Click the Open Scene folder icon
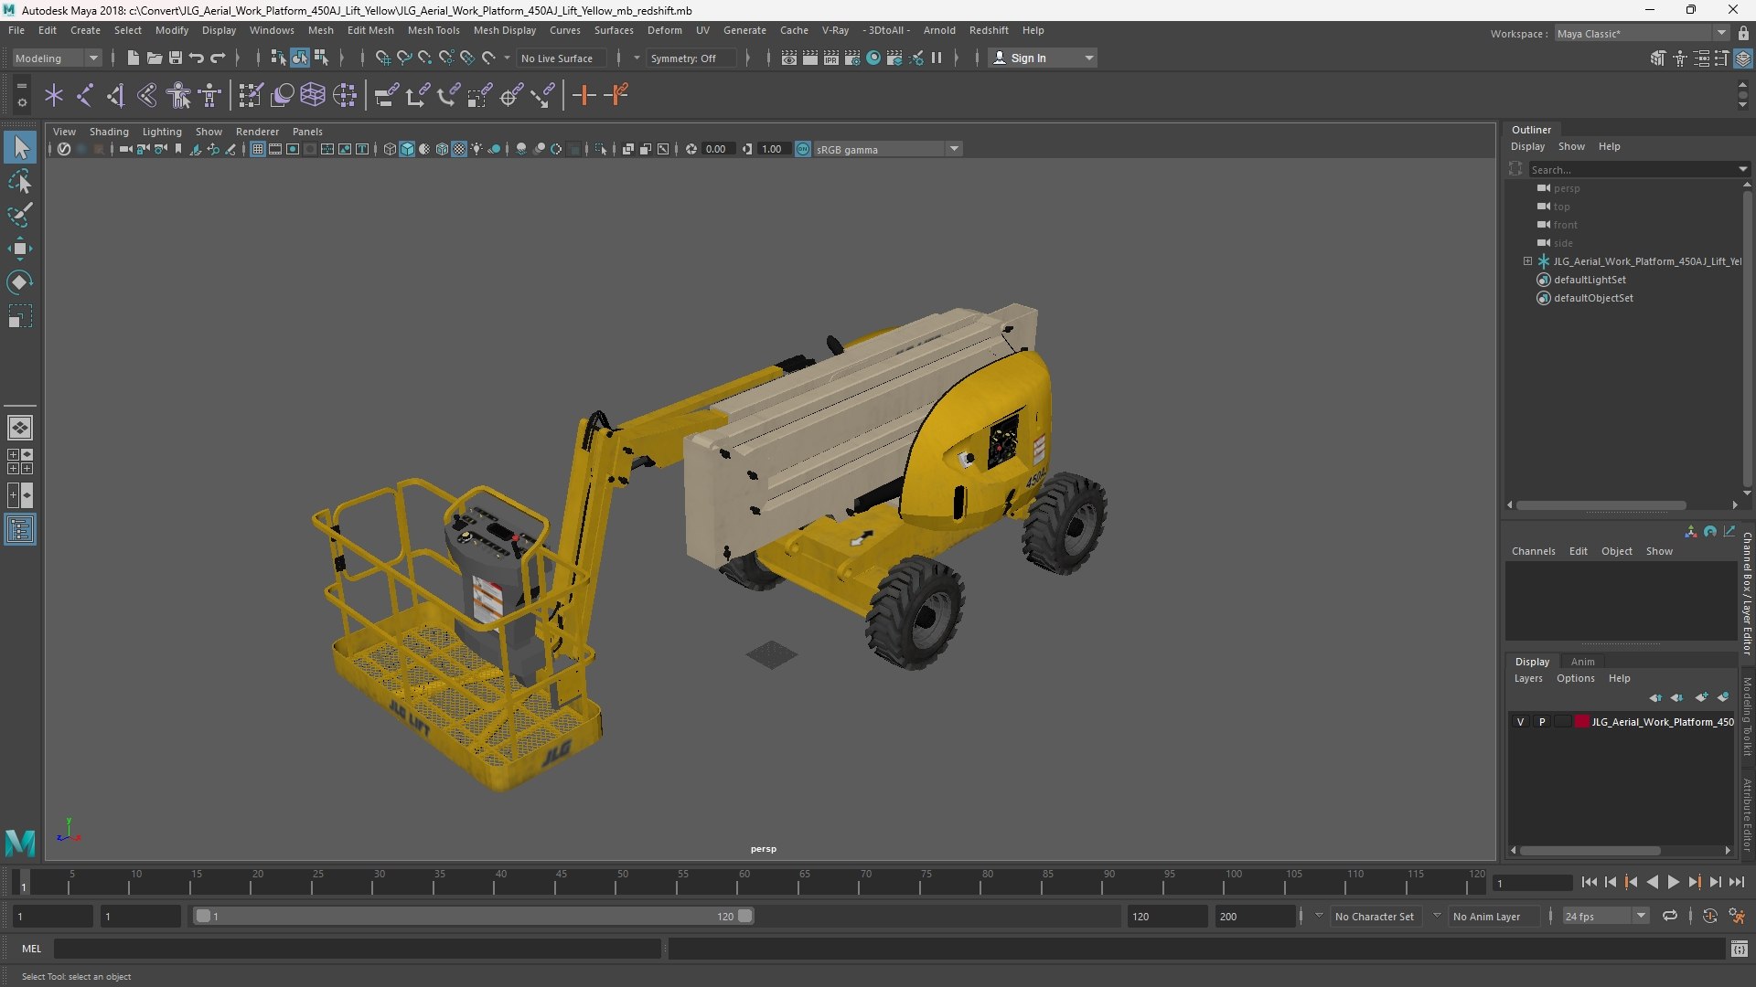The height and width of the screenshot is (987, 1756). pos(154,58)
